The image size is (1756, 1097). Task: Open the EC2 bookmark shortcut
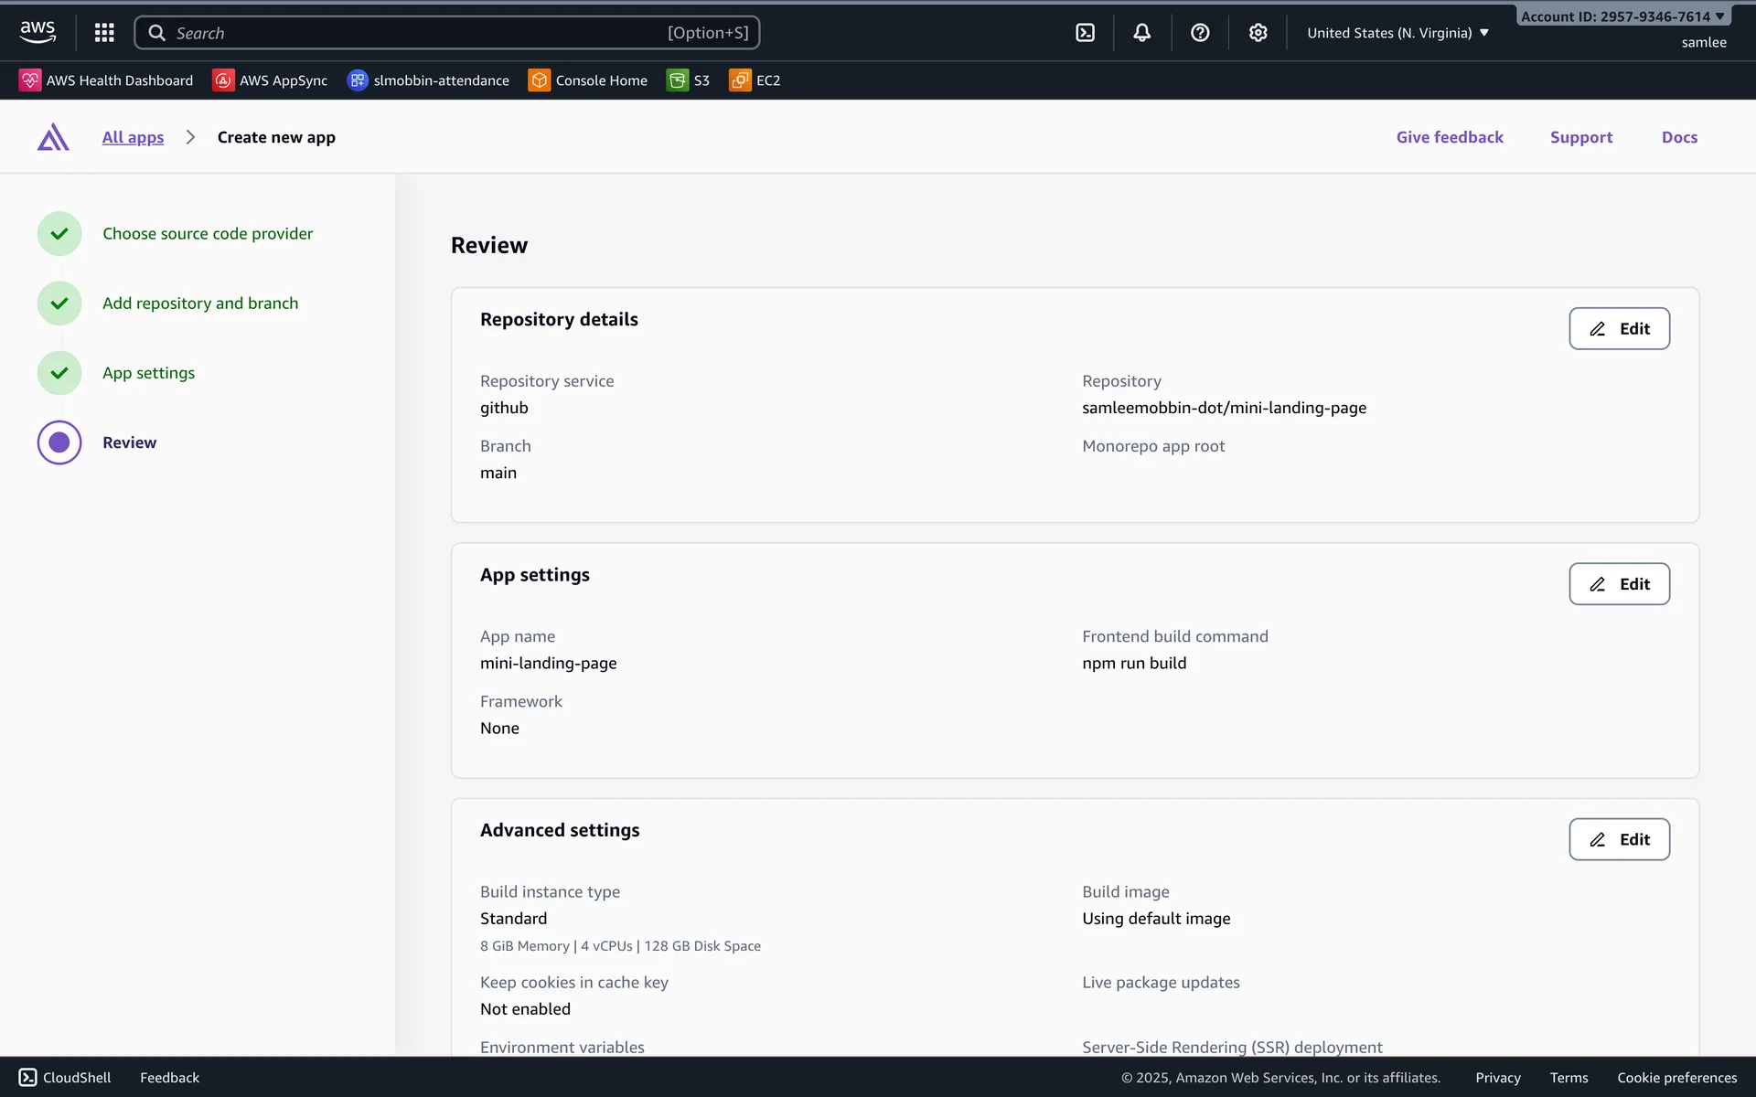tap(755, 80)
